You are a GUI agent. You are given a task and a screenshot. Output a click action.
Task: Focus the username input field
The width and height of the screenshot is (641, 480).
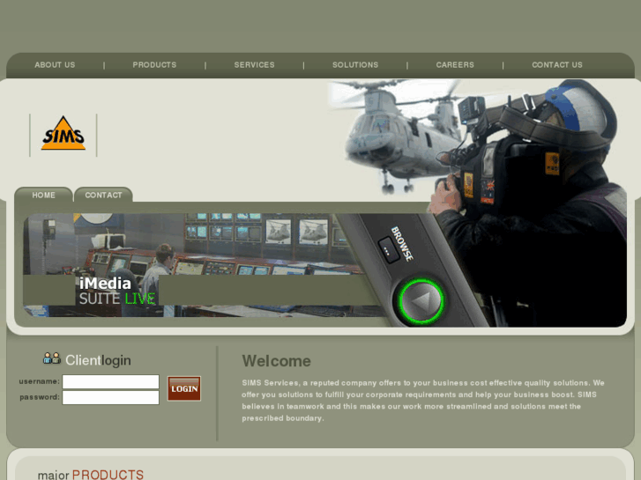pos(111,381)
